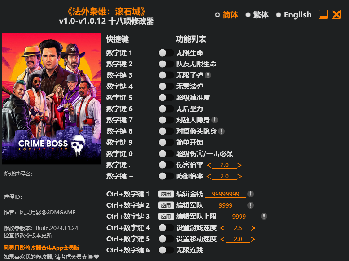349x261 pixels.
Task: Toggle 无需装弹 switch
Action: click(166, 87)
